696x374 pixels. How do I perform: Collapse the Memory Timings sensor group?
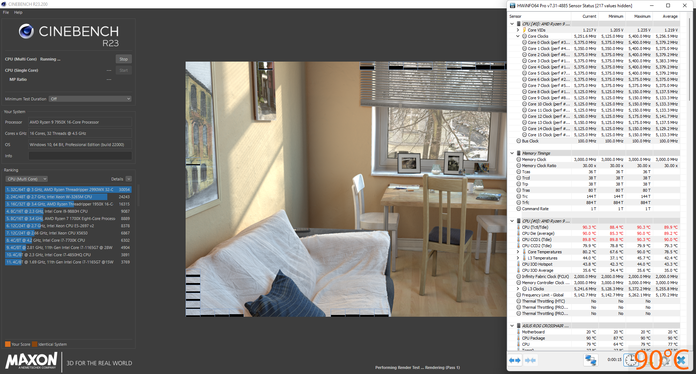point(512,153)
